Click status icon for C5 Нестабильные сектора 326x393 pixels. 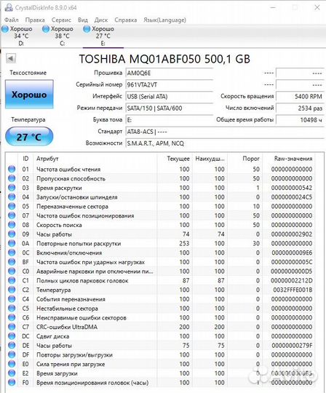click(12, 309)
